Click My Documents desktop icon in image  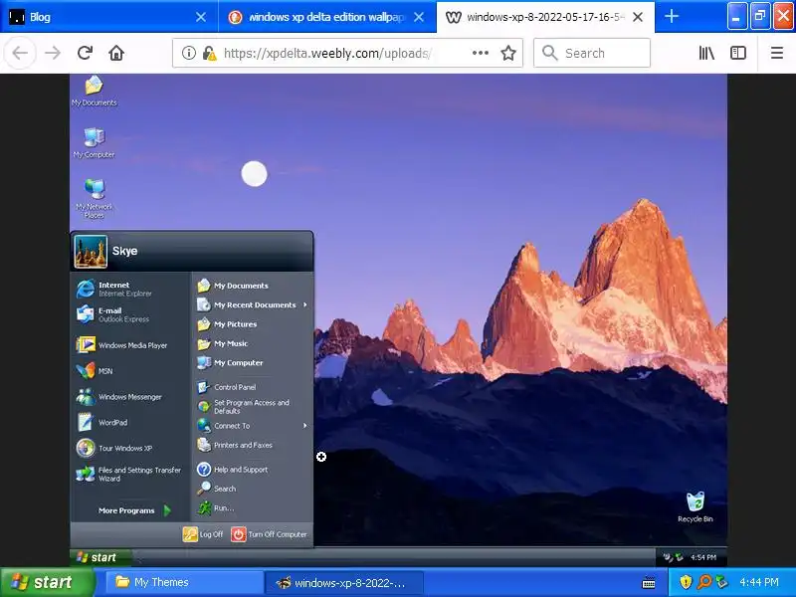pyautogui.click(x=94, y=92)
